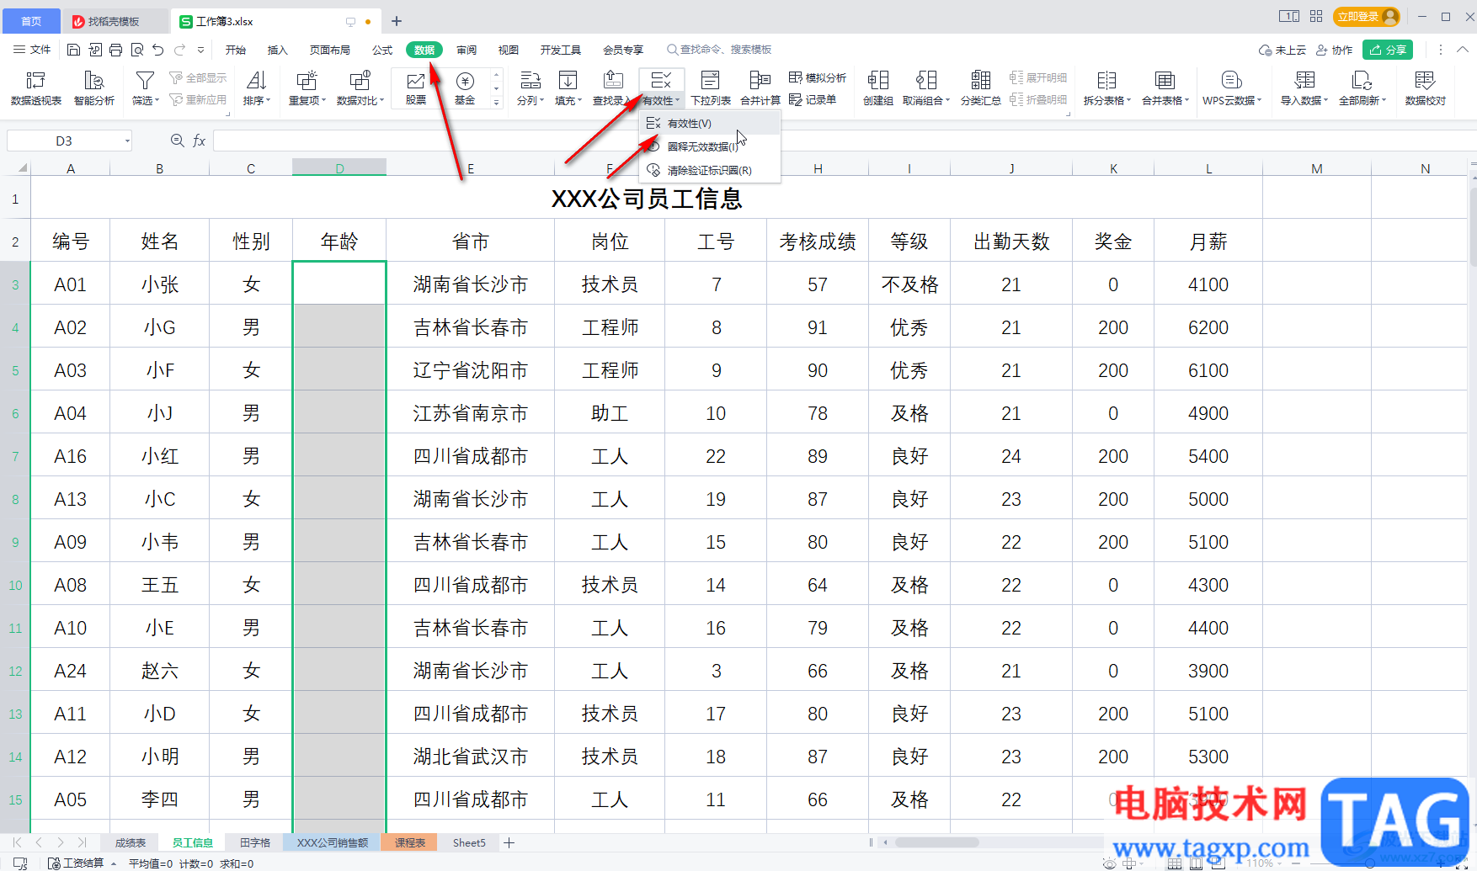Click the 协作 collaborate button
This screenshot has width=1477, height=871.
1335,50
